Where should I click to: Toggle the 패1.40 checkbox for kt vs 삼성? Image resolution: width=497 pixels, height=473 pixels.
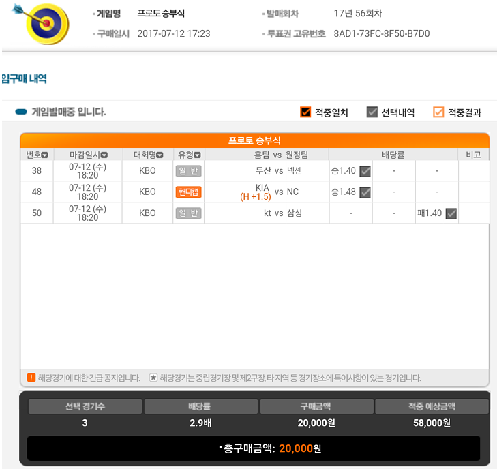[x=451, y=213]
